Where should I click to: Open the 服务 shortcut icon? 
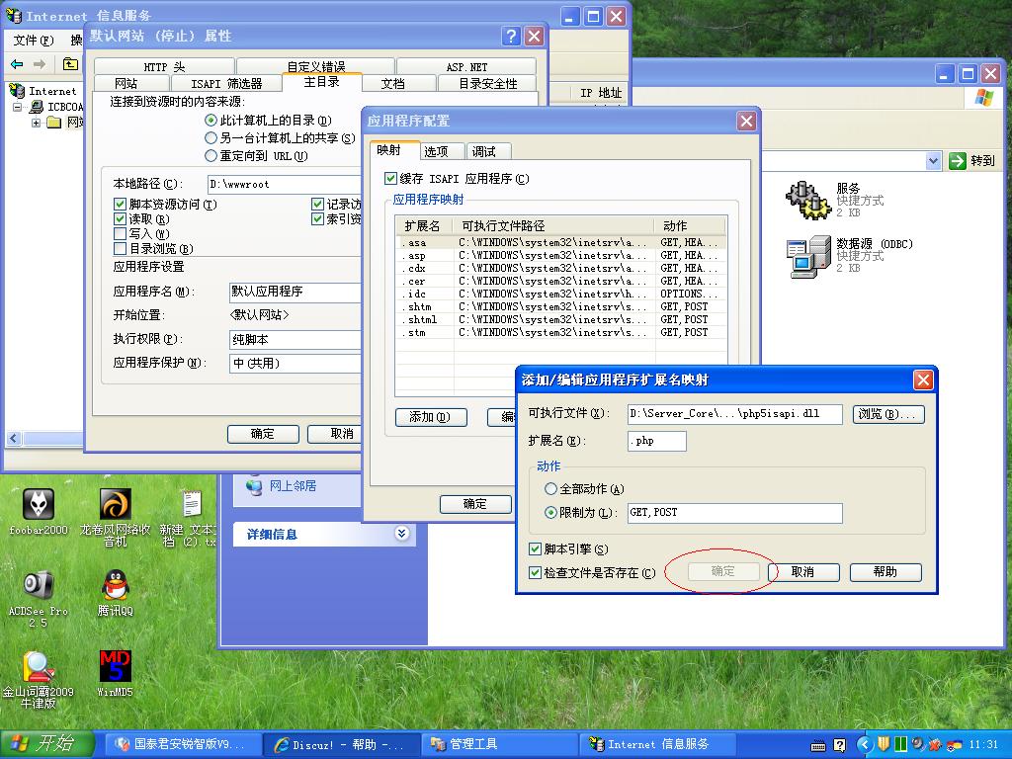[808, 200]
